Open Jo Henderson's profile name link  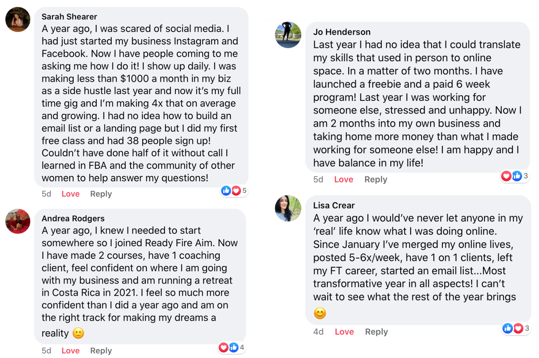click(342, 32)
